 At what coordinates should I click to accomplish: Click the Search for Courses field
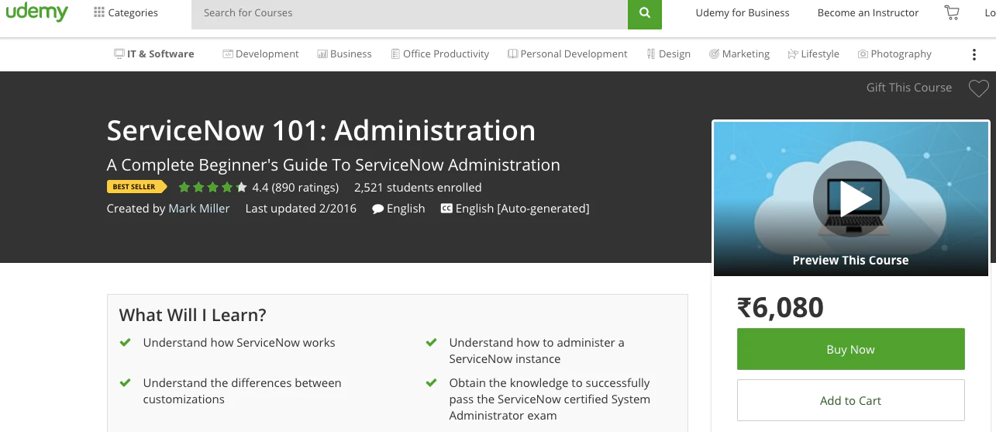click(x=409, y=13)
